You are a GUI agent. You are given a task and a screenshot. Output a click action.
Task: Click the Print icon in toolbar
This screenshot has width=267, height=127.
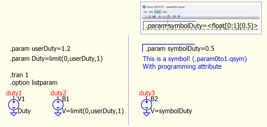point(174,16)
